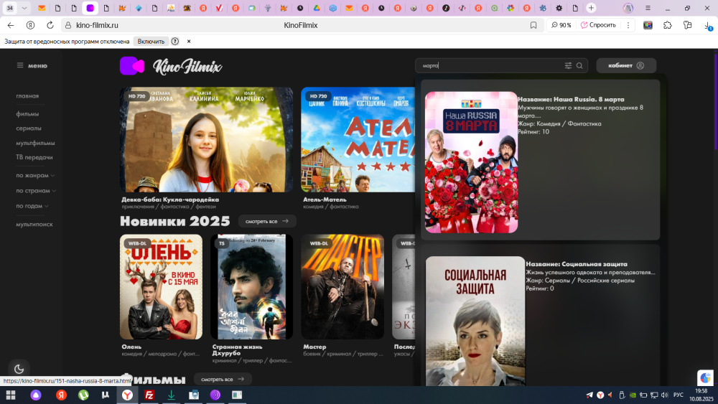
Task: Click the search field containing 'марта'
Action: tap(488, 65)
